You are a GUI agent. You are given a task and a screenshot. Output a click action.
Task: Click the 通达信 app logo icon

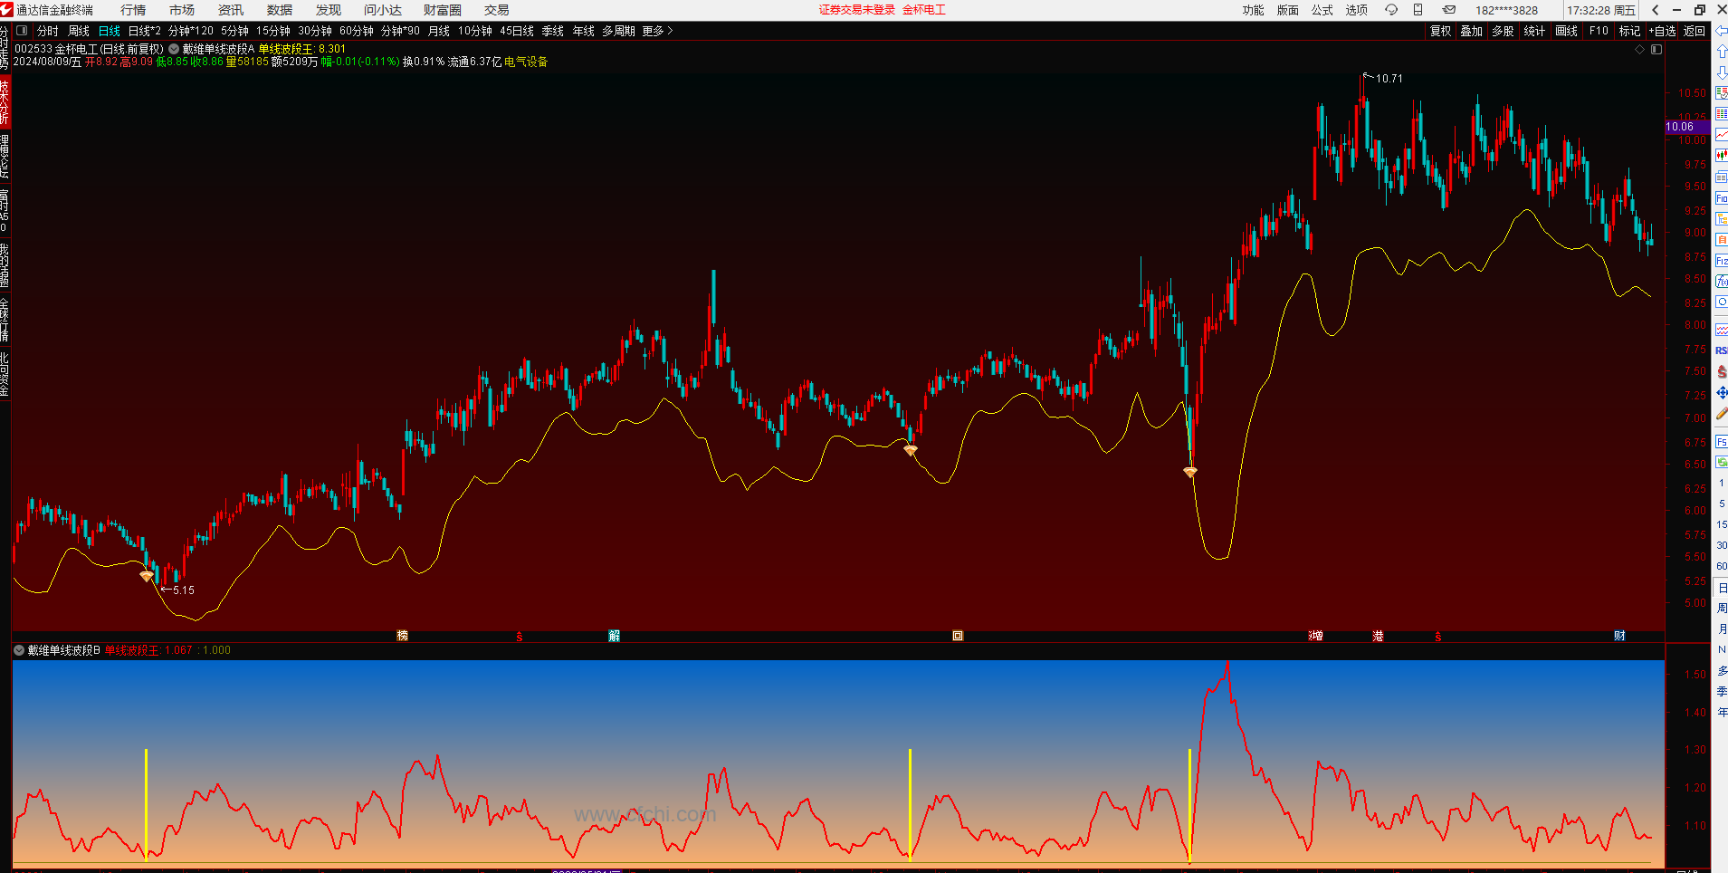7,10
